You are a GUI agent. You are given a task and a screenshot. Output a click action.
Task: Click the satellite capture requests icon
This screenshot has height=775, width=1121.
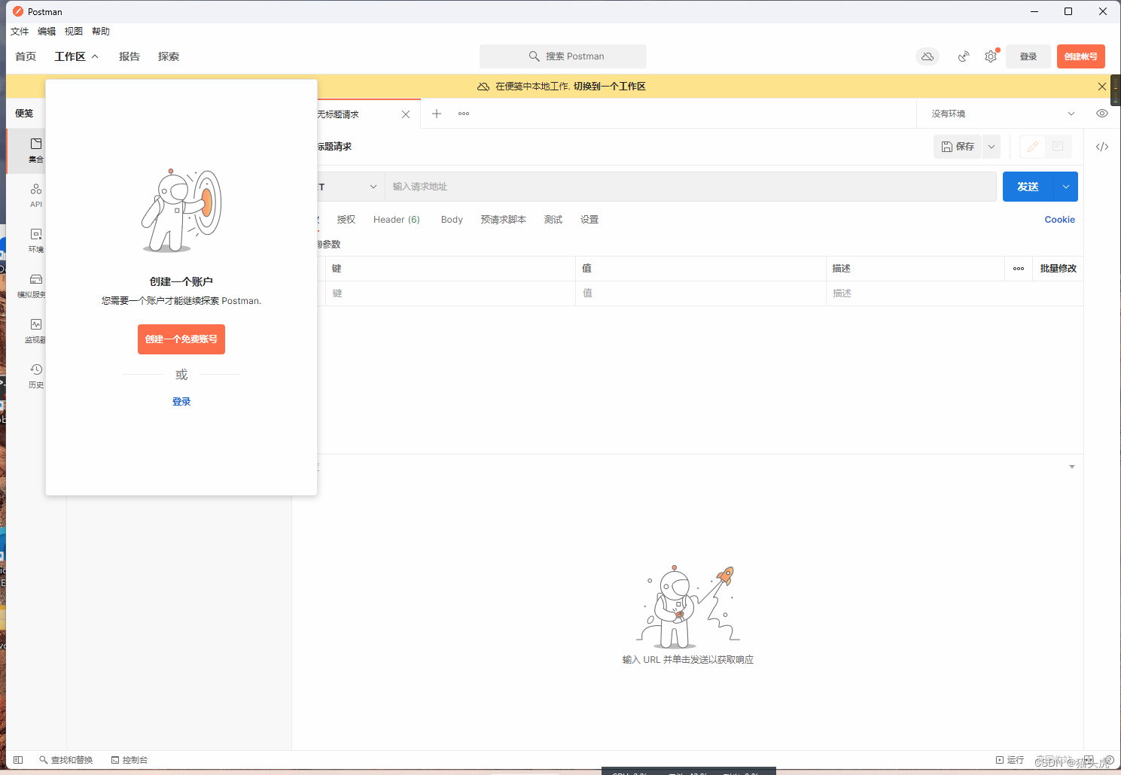pos(963,56)
